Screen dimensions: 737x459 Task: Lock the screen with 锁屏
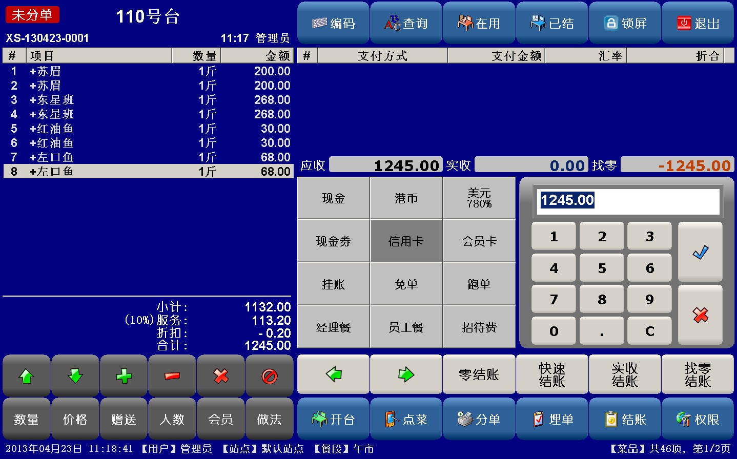[x=625, y=23]
